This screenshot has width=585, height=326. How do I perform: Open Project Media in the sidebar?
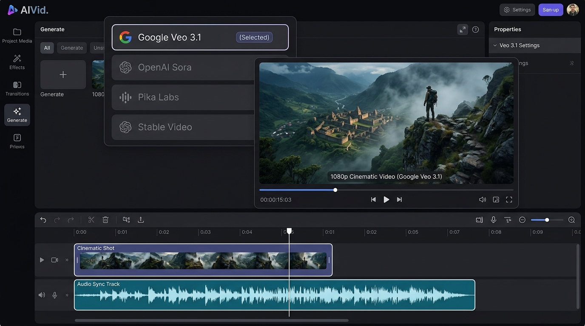pyautogui.click(x=17, y=36)
